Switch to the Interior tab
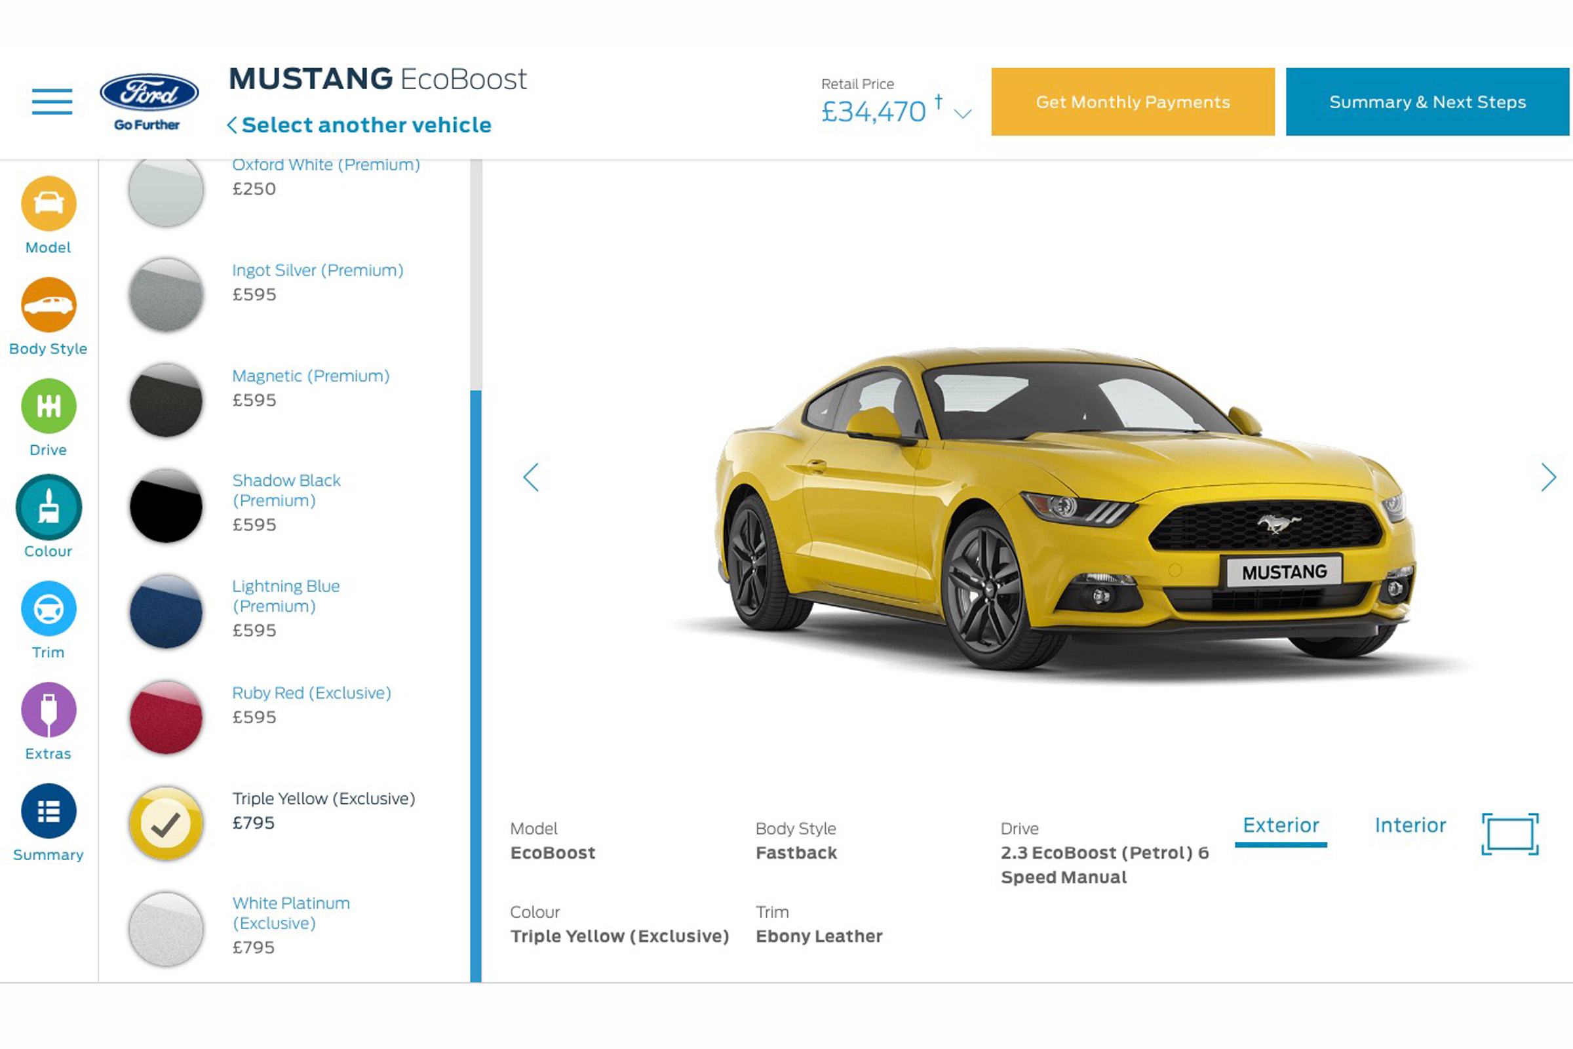This screenshot has height=1049, width=1573. (1410, 825)
